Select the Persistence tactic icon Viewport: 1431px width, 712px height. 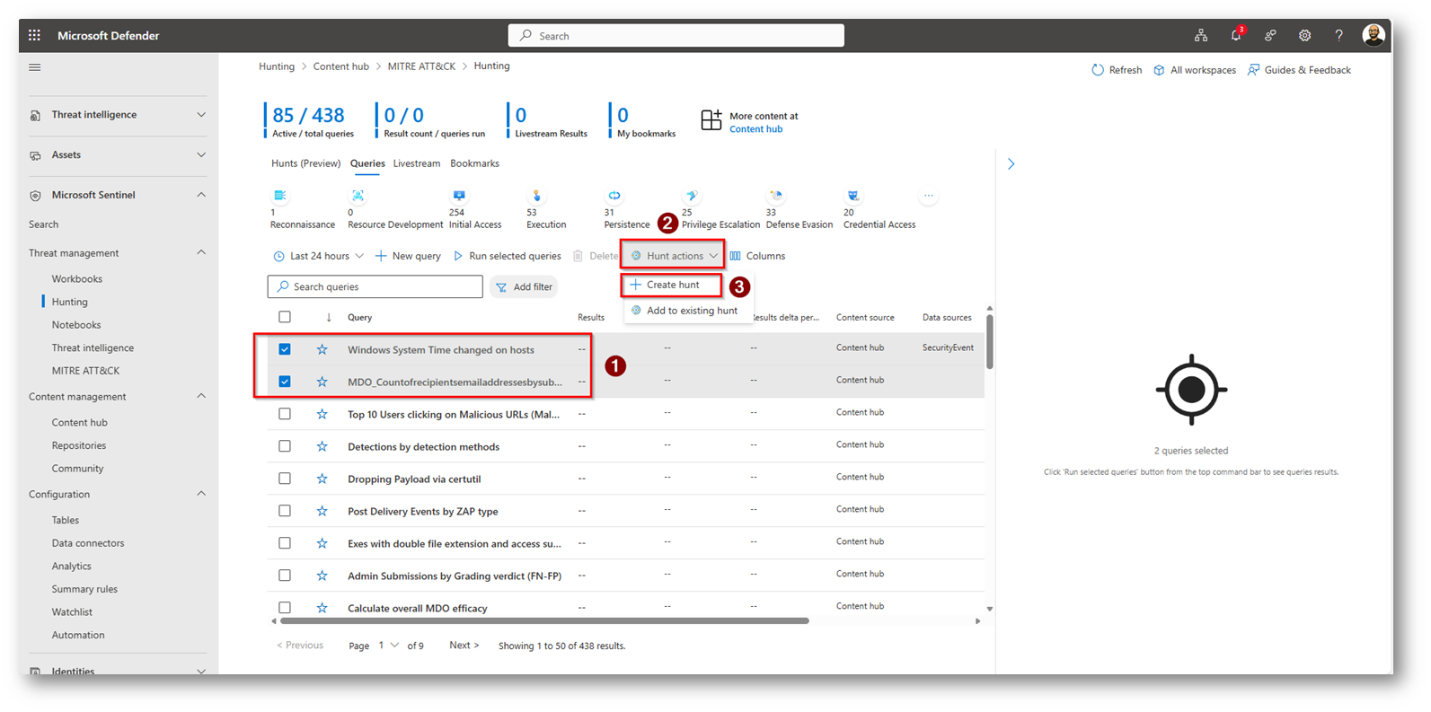(x=614, y=196)
